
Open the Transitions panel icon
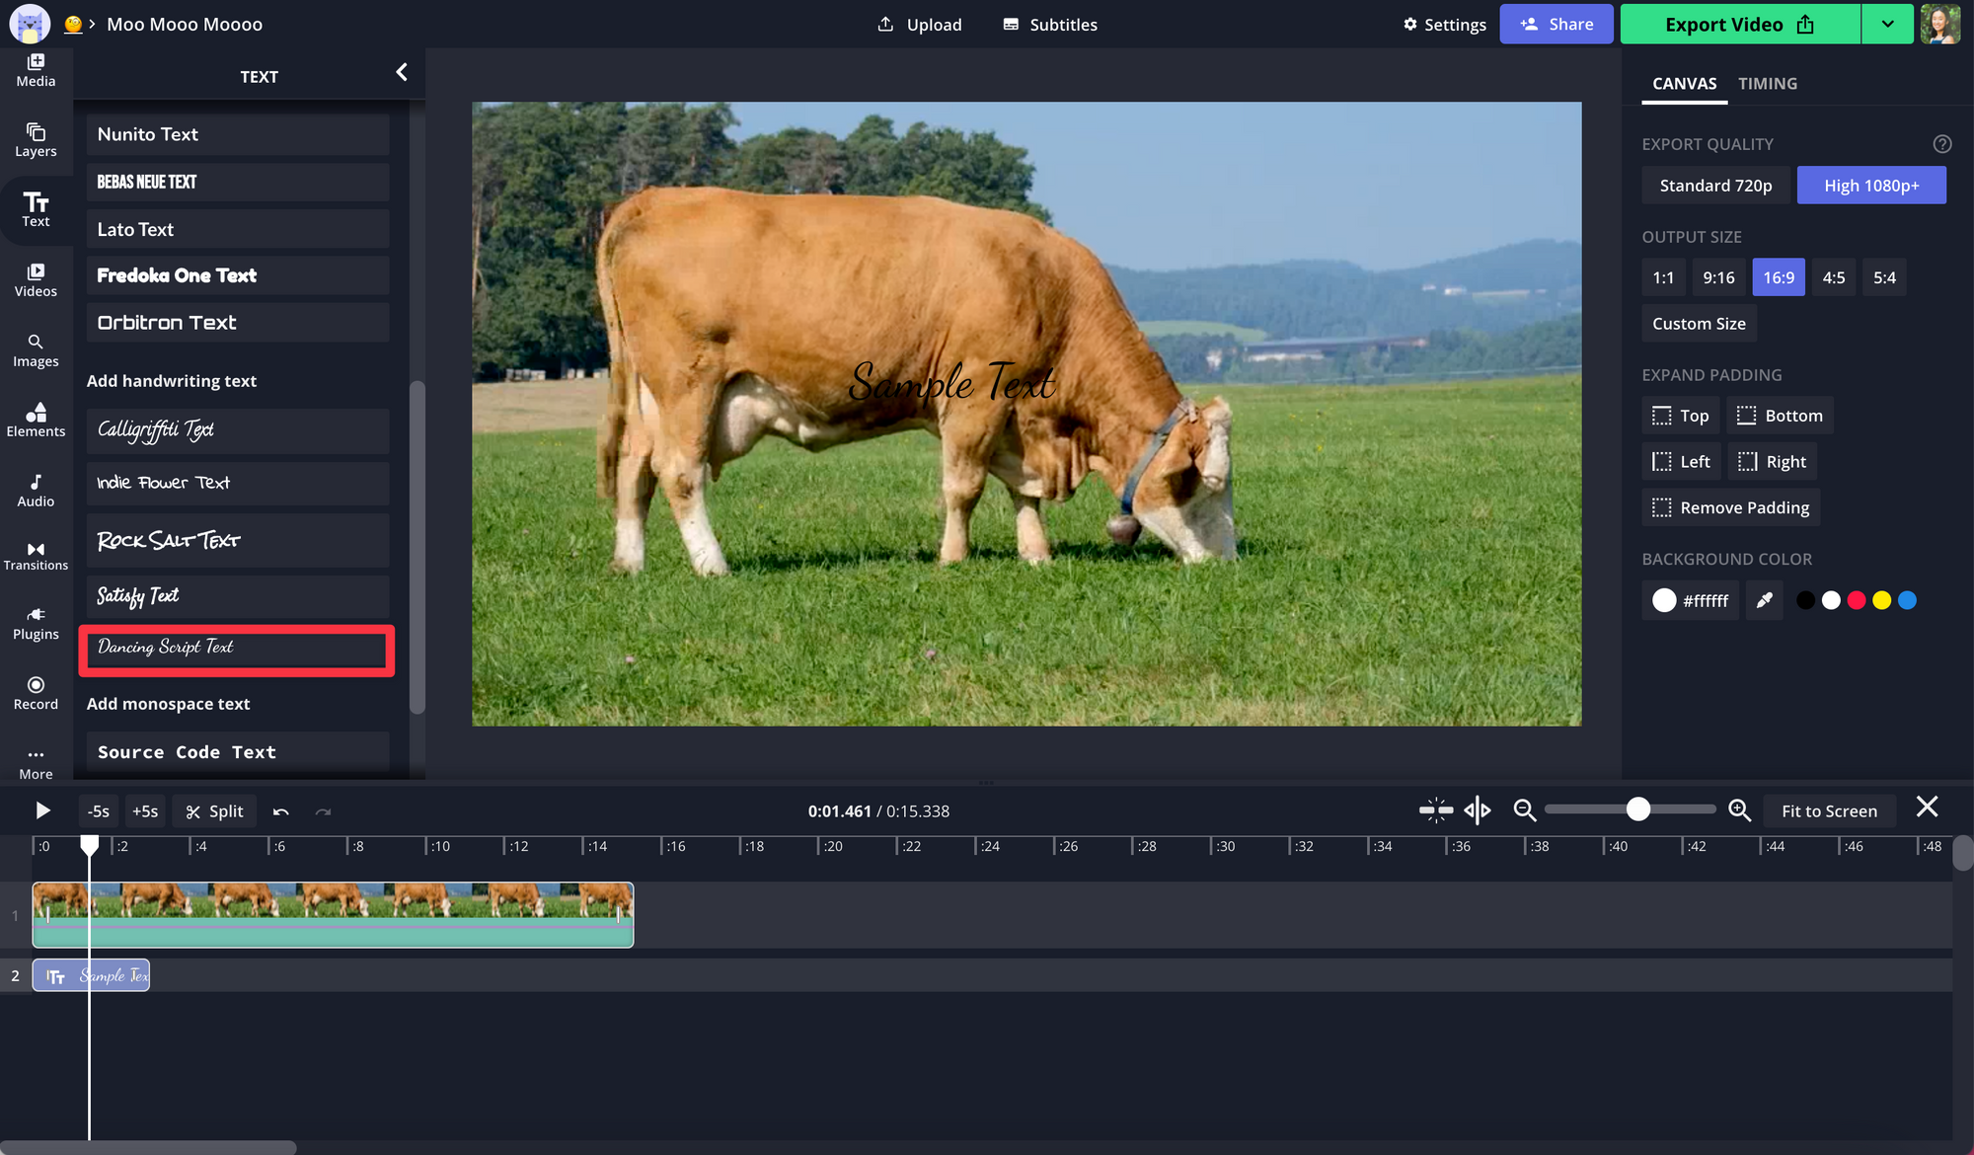(36, 556)
